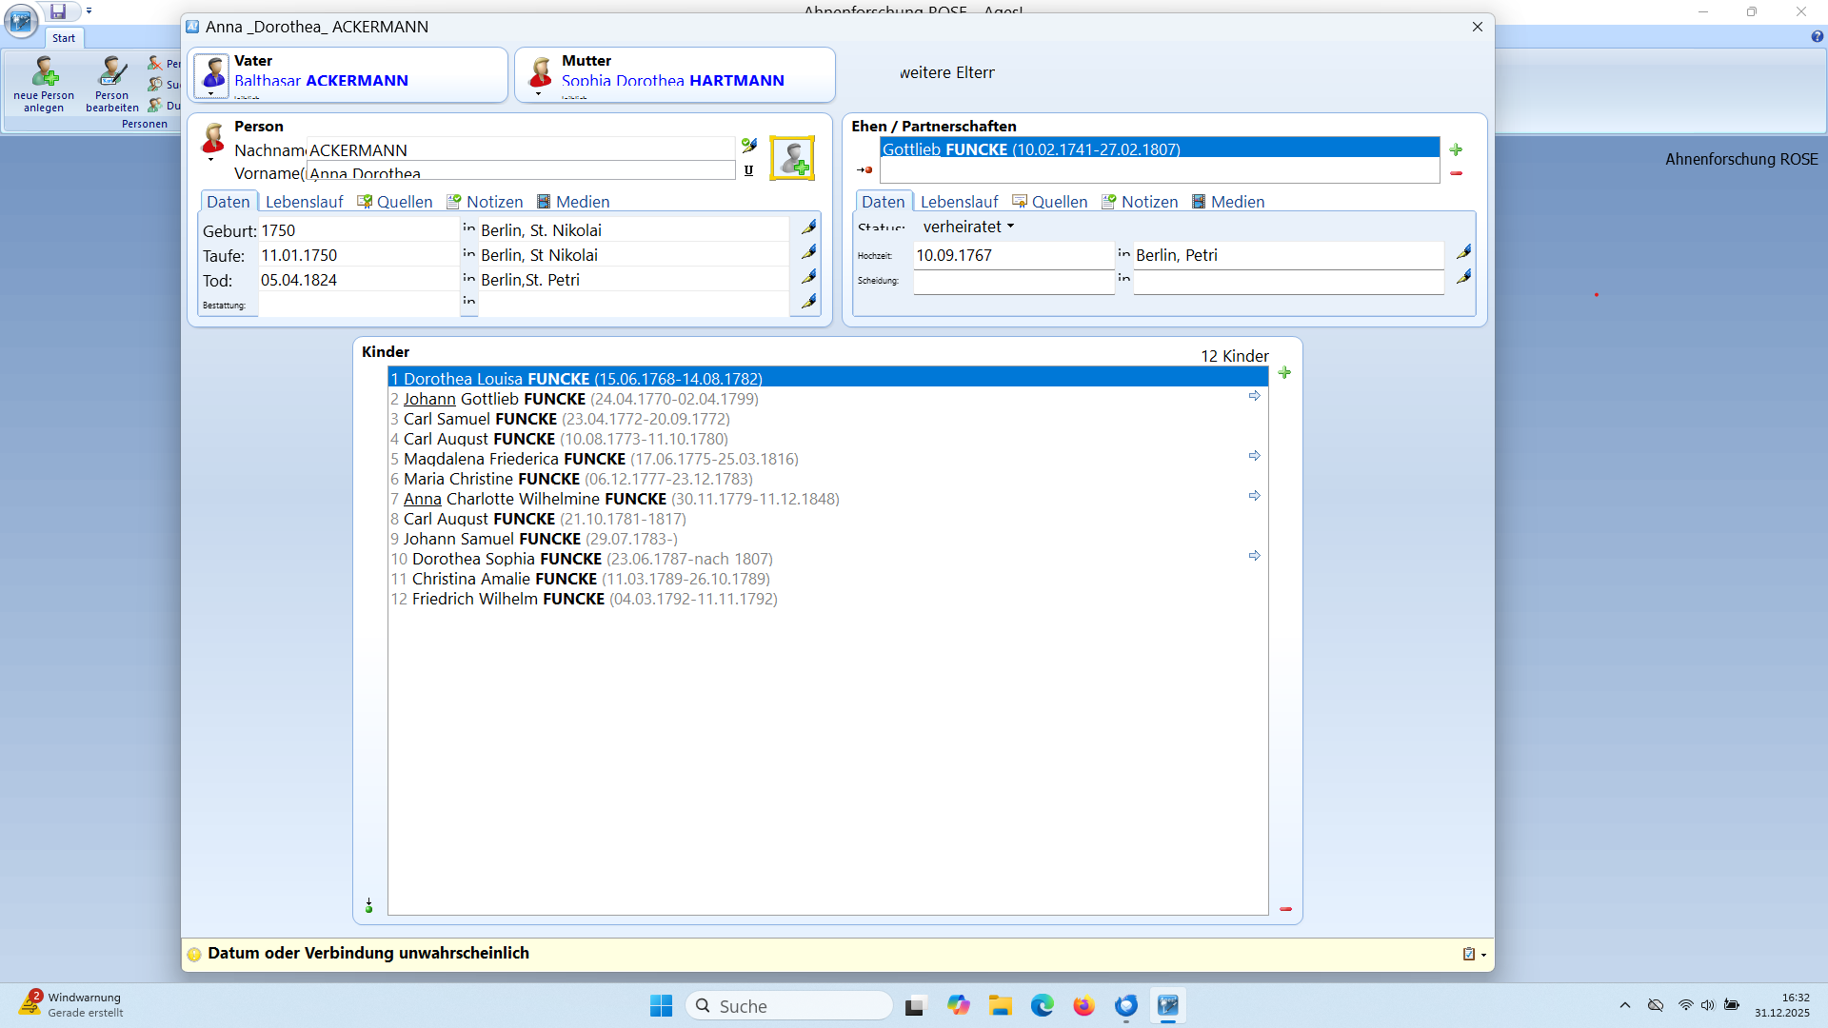Jump to Johann Gottlieb FUNCKE via arrow

[1254, 396]
